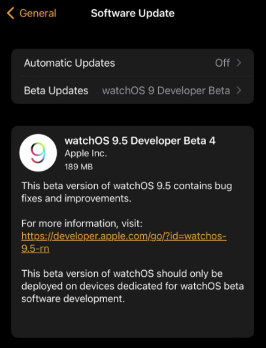Click the For more information, visit text
266x348 pixels.
pyautogui.click(x=82, y=224)
